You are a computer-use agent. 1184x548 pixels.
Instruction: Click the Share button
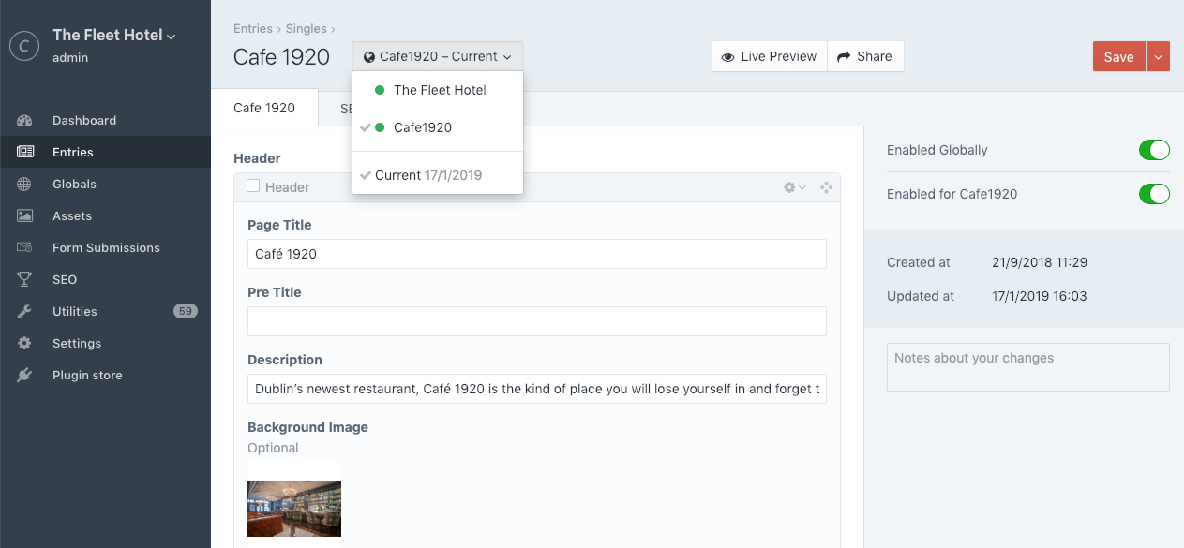(x=865, y=56)
